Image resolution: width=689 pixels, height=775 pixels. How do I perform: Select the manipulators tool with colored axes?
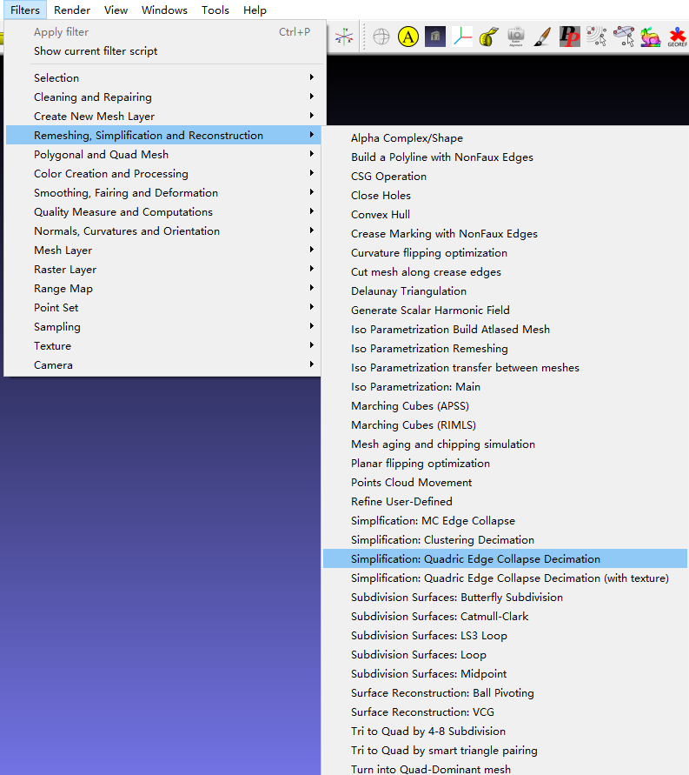(x=462, y=37)
